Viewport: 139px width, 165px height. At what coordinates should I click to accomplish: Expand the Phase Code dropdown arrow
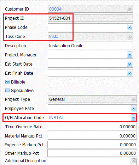[x=129, y=28]
